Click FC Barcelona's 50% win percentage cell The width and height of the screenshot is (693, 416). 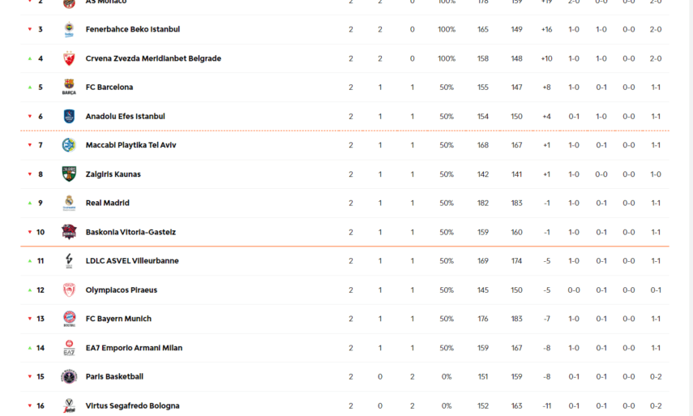pyautogui.click(x=447, y=88)
